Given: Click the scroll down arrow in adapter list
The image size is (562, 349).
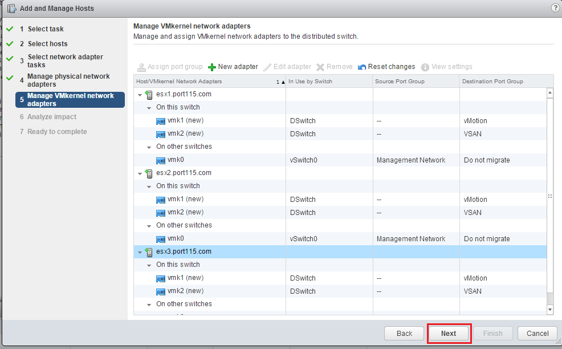Looking at the screenshot, I should pyautogui.click(x=550, y=309).
